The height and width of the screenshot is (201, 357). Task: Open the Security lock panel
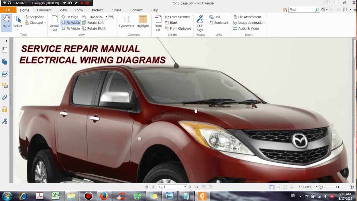[5, 109]
